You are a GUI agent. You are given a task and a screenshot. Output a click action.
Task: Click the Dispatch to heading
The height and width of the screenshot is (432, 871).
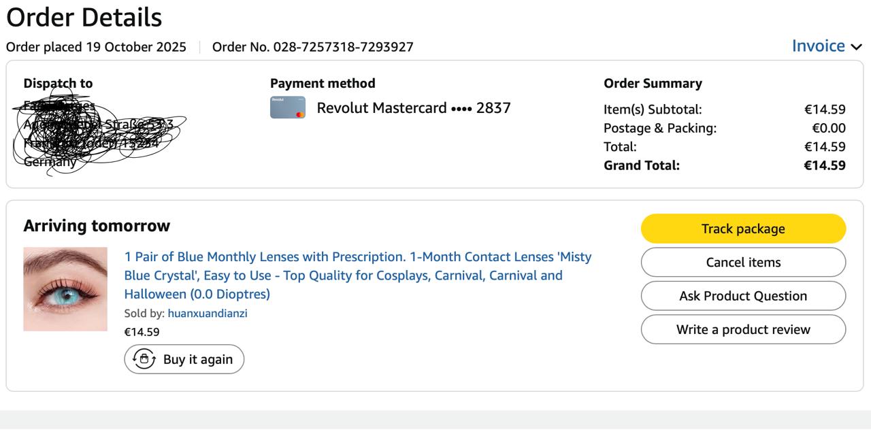pos(58,84)
